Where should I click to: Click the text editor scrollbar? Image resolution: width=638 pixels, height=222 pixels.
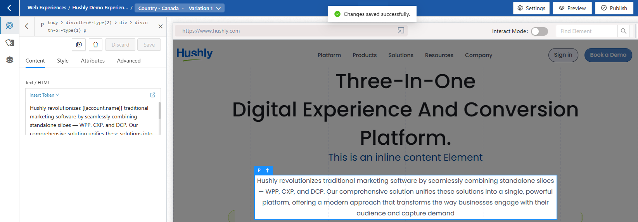(x=159, y=111)
